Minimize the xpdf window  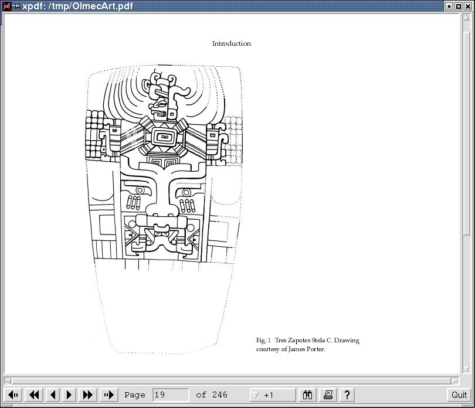click(x=449, y=6)
